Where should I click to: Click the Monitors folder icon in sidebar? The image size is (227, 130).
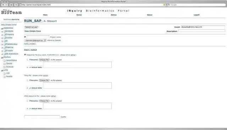tap(2, 57)
